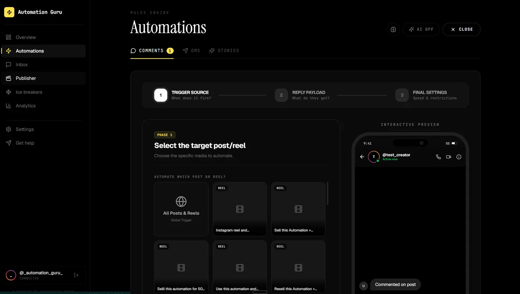
Task: Click Get help link
Action: point(43,143)
